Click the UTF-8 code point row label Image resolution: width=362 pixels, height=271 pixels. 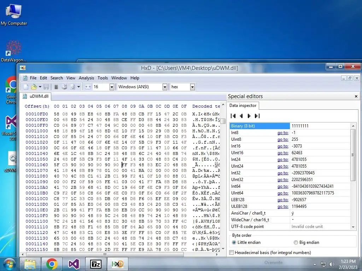coord(247,227)
